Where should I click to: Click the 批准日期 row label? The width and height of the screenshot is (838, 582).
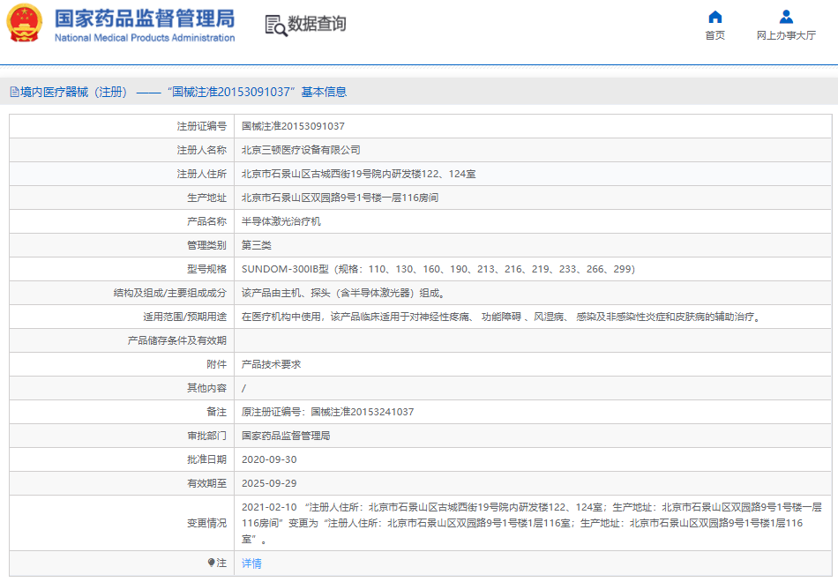[206, 459]
